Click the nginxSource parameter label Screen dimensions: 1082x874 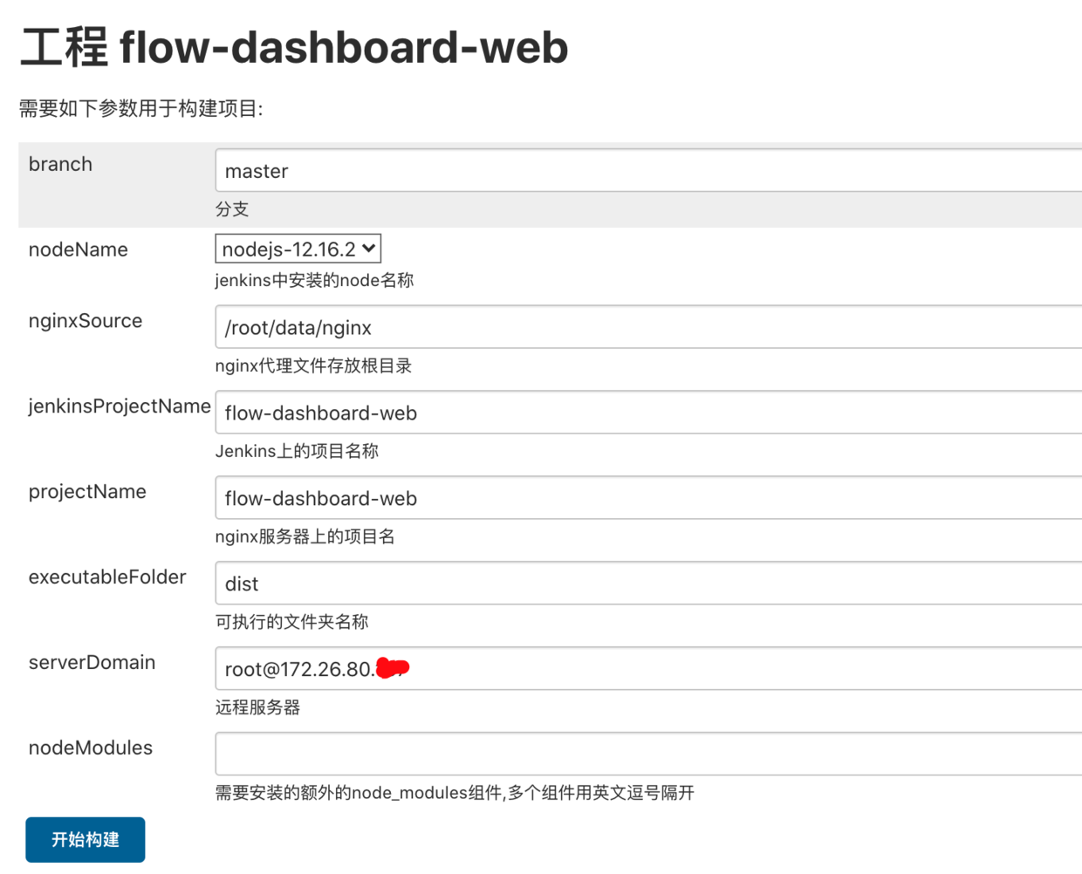[x=86, y=321]
